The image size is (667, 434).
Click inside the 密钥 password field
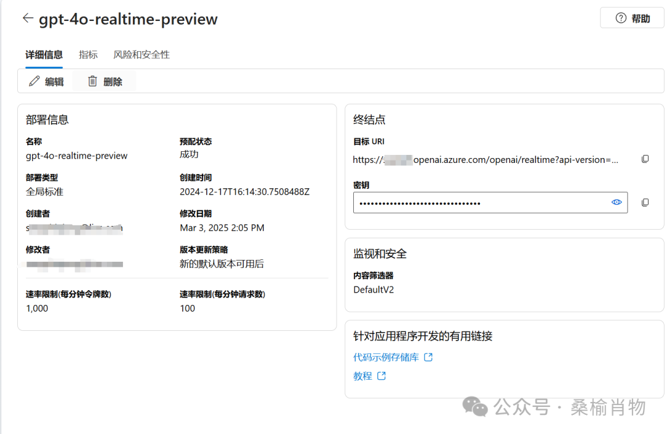(x=490, y=202)
